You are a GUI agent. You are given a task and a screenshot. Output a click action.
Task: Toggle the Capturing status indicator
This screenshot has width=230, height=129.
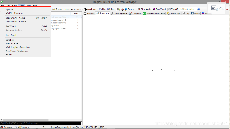(6, 127)
